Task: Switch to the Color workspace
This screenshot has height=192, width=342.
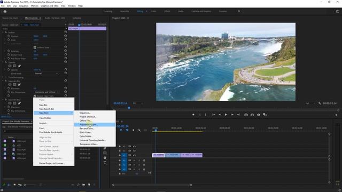Action: click(x=153, y=11)
